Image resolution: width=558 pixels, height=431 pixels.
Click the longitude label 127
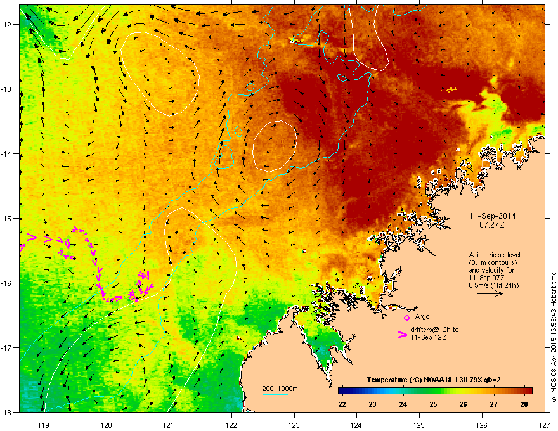[x=545, y=425]
